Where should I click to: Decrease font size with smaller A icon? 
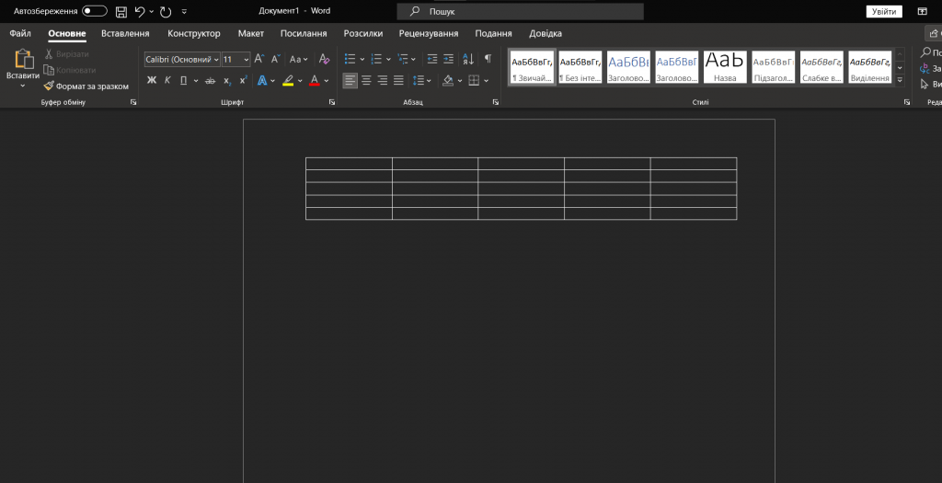point(275,59)
